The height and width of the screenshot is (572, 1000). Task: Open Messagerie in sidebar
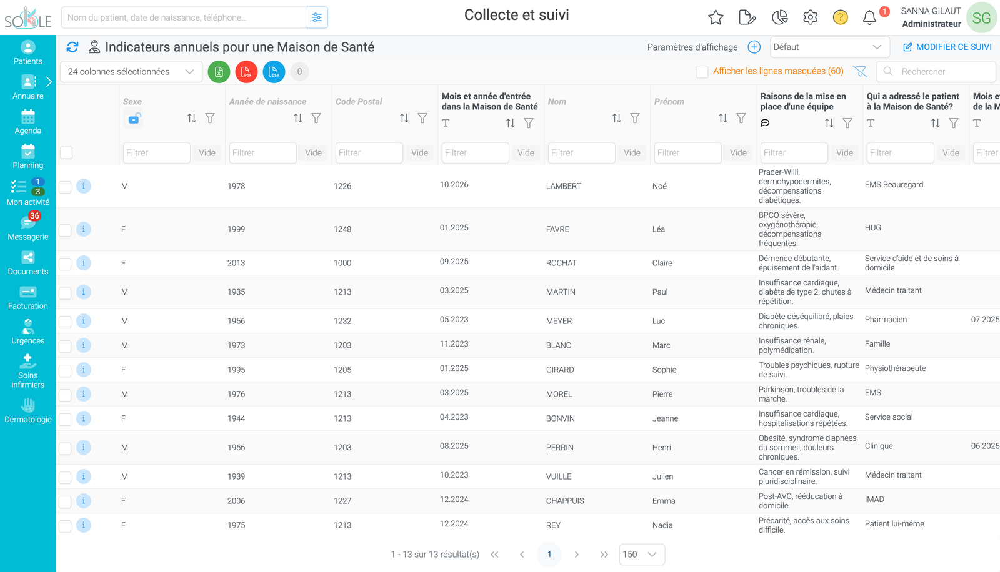point(28,226)
